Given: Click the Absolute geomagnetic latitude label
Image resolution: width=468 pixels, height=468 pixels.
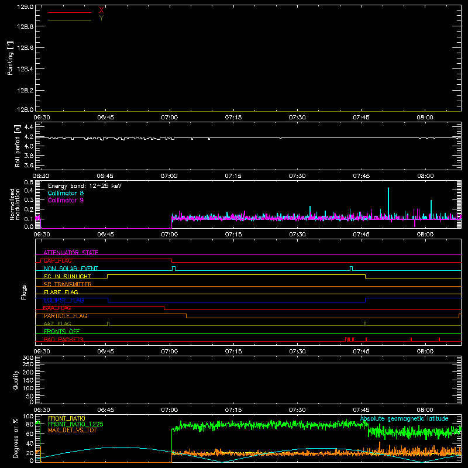Looking at the screenshot, I should click(404, 418).
